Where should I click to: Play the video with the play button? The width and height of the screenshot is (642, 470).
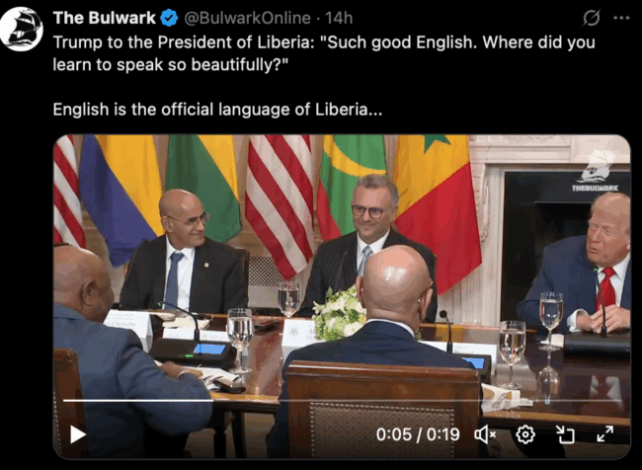(77, 434)
